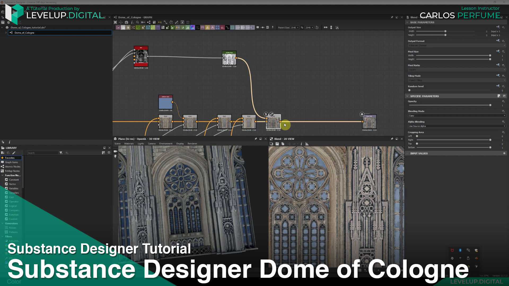Click the fit-to-view frame icon in graph toolbar
Image resolution: width=509 pixels, height=286 pixels.
(115, 22)
